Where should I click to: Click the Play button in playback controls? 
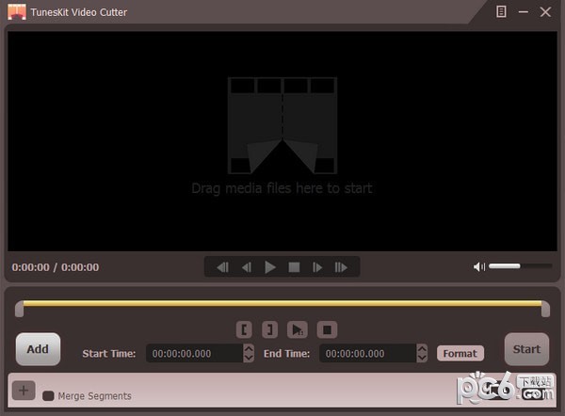click(x=270, y=267)
